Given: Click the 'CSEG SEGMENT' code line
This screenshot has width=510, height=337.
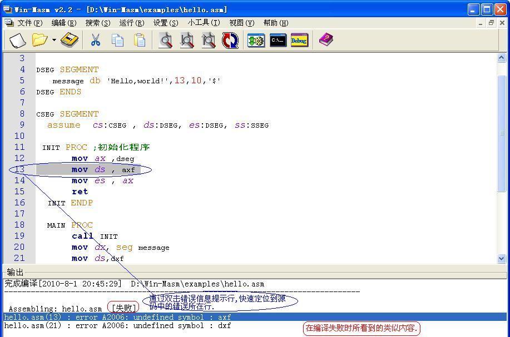Looking at the screenshot, I should [67, 114].
